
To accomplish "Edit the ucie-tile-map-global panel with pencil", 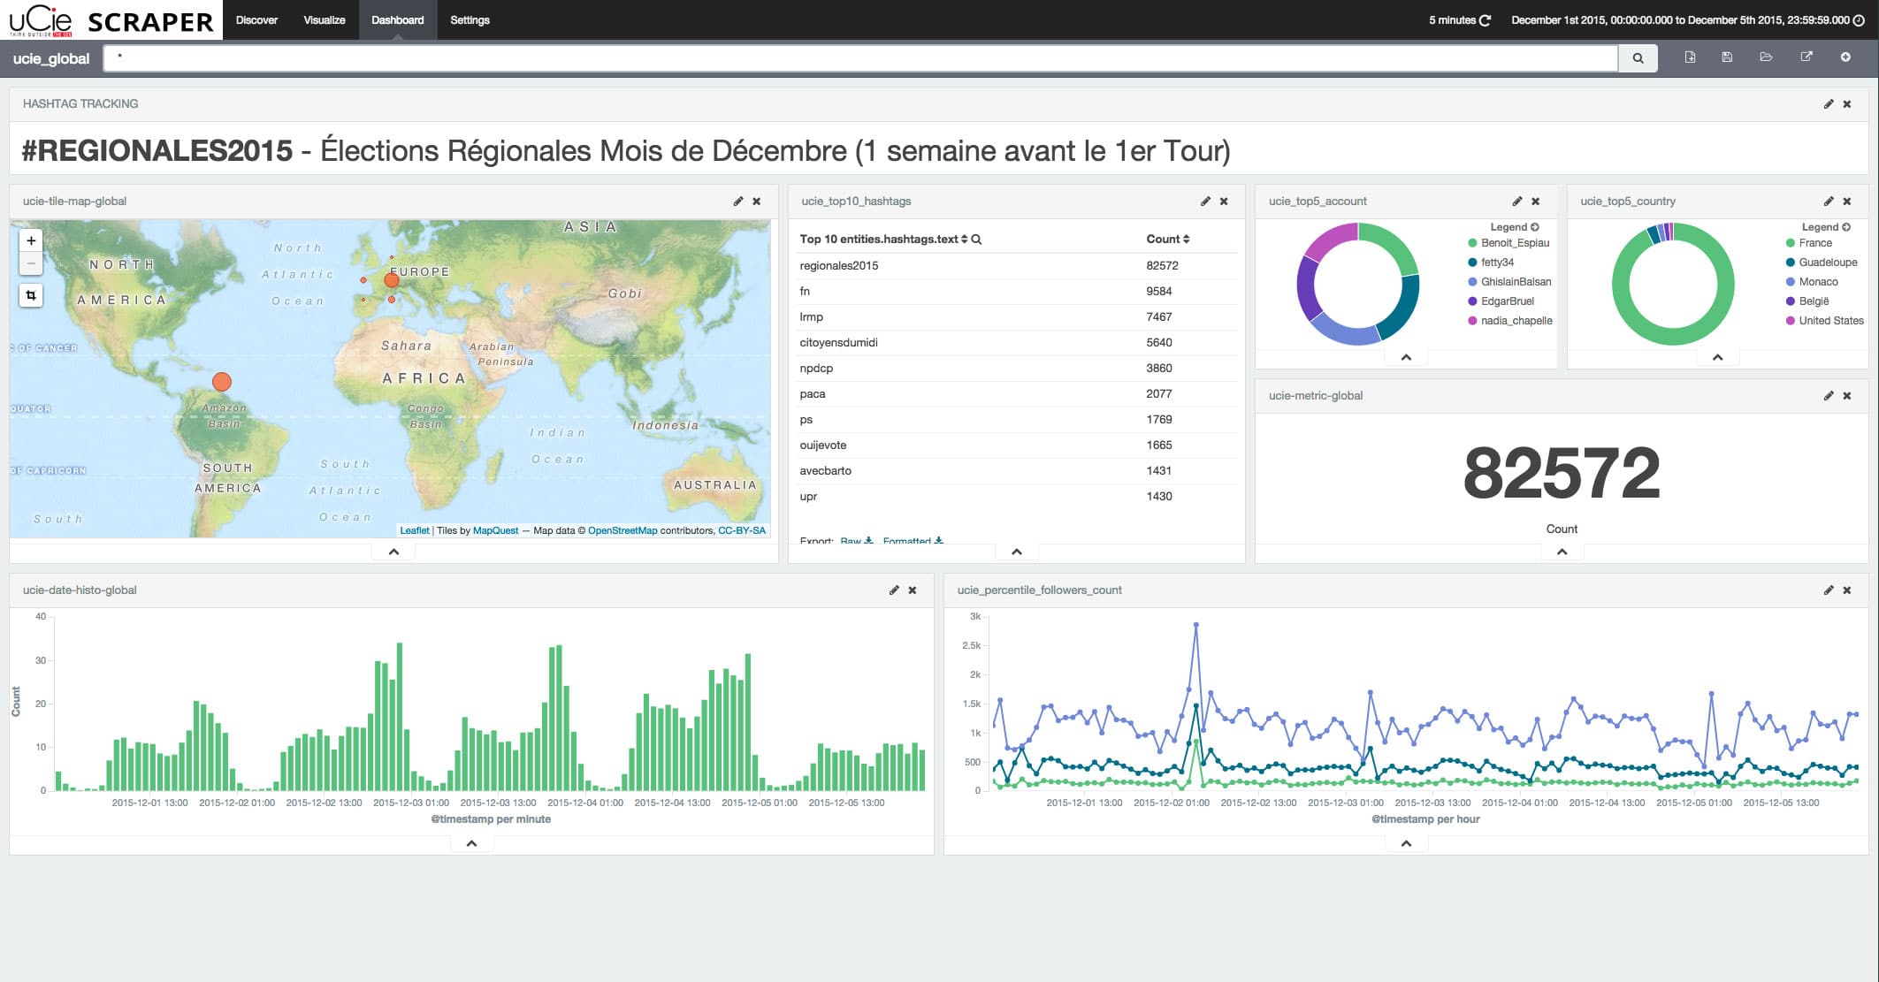I will [738, 202].
